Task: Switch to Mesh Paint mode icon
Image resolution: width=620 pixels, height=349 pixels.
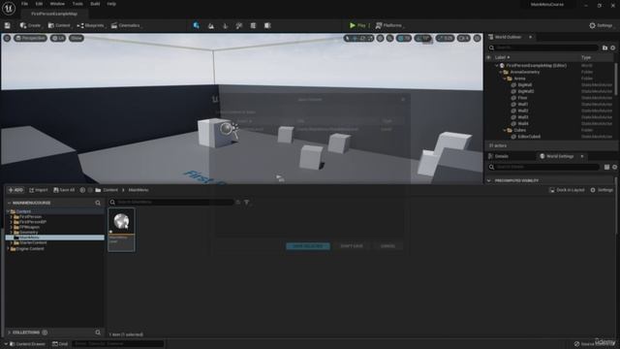Action: click(x=239, y=26)
